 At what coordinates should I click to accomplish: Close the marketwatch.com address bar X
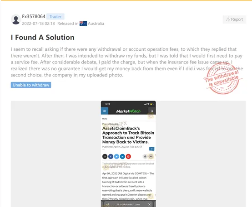click(x=149, y=204)
